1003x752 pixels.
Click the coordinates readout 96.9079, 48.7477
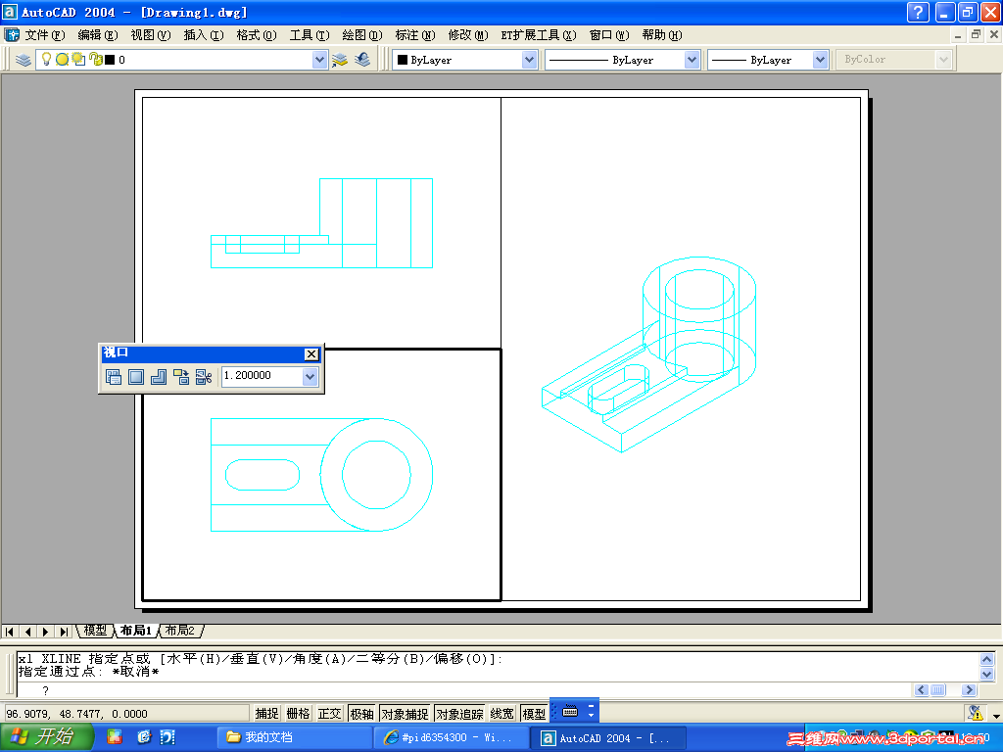click(x=126, y=714)
